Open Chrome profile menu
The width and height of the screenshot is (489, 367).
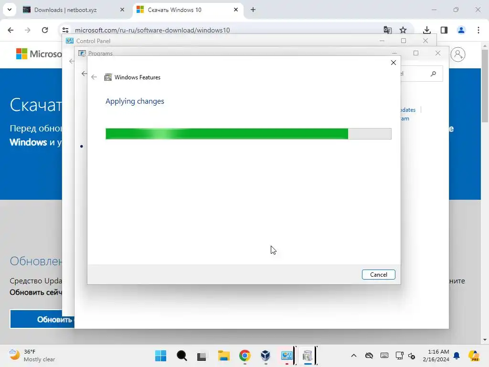click(x=461, y=30)
